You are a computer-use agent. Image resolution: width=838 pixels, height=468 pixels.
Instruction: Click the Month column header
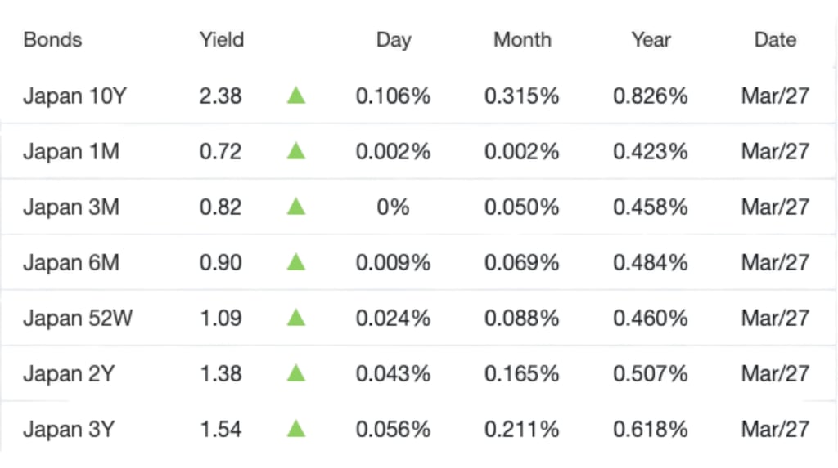point(522,39)
